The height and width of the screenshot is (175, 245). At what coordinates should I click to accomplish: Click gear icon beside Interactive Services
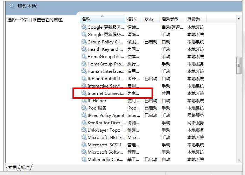click(x=84, y=86)
